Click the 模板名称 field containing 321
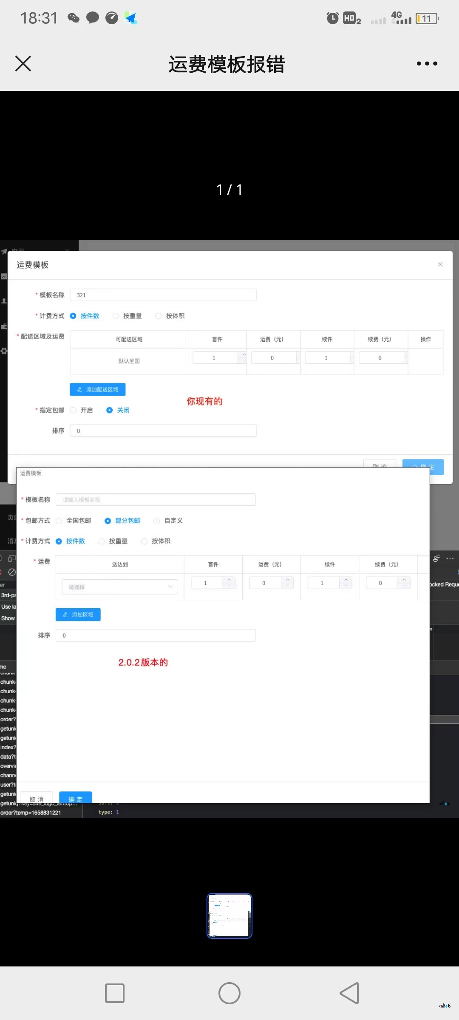 [x=163, y=295]
